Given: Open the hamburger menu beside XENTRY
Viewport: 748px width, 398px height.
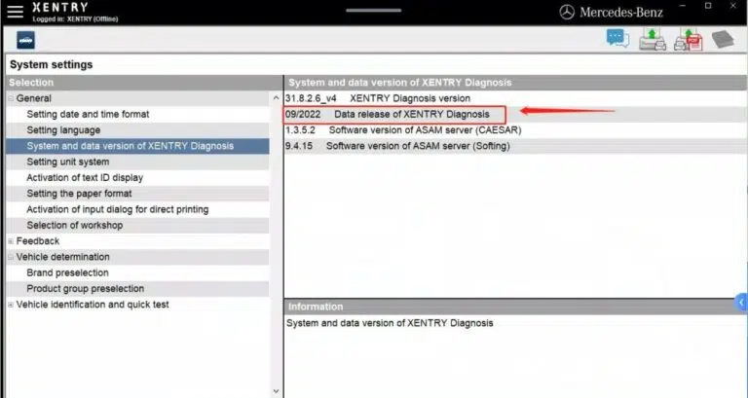Looking at the screenshot, I should (x=16, y=11).
